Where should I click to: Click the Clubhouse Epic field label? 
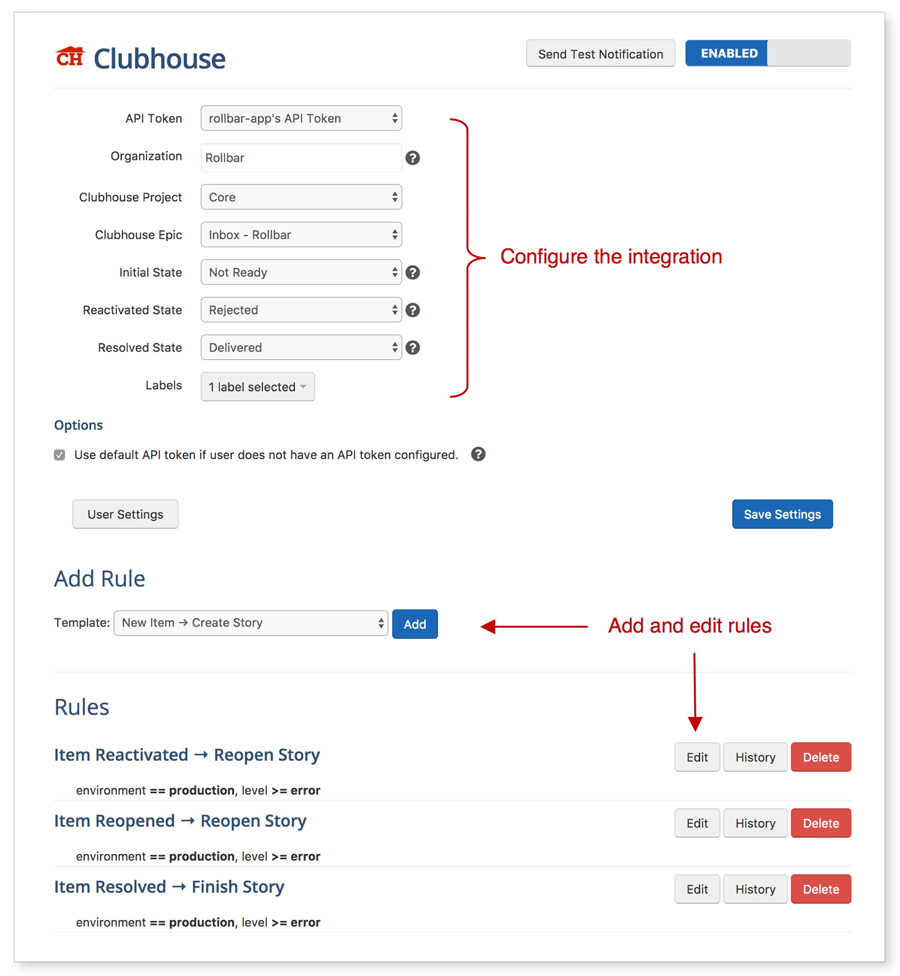(138, 235)
